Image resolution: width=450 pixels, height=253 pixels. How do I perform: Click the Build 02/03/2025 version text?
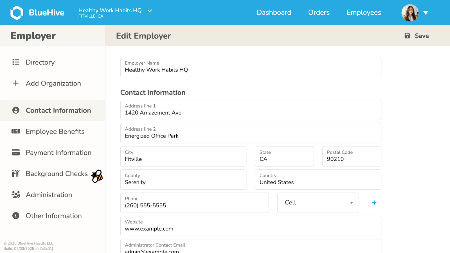(28, 249)
